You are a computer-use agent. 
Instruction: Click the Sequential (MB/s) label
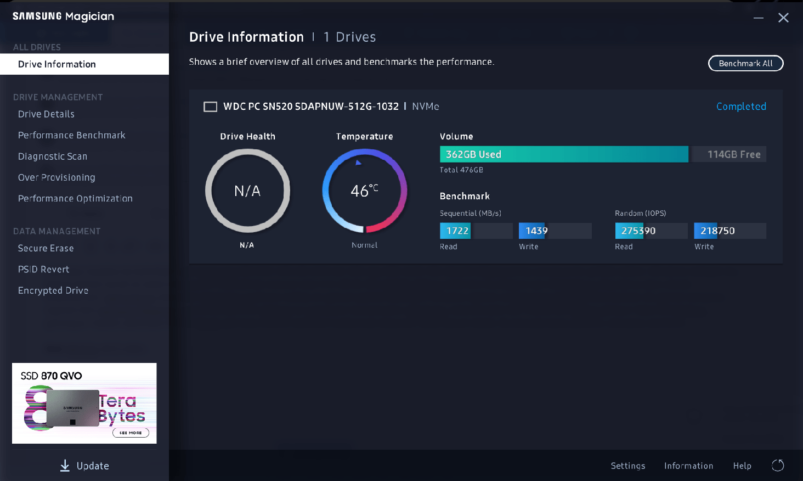point(471,213)
